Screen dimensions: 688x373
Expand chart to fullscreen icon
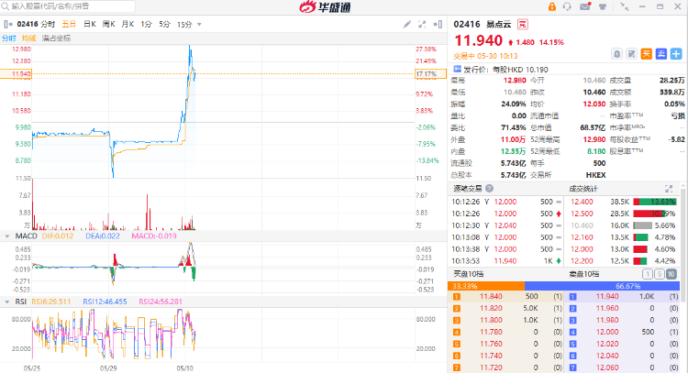[x=422, y=24]
